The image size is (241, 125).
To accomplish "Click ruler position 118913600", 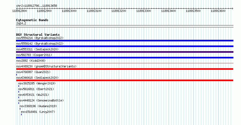I will point(218,11).
